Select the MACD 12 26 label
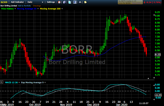 point(11,83)
